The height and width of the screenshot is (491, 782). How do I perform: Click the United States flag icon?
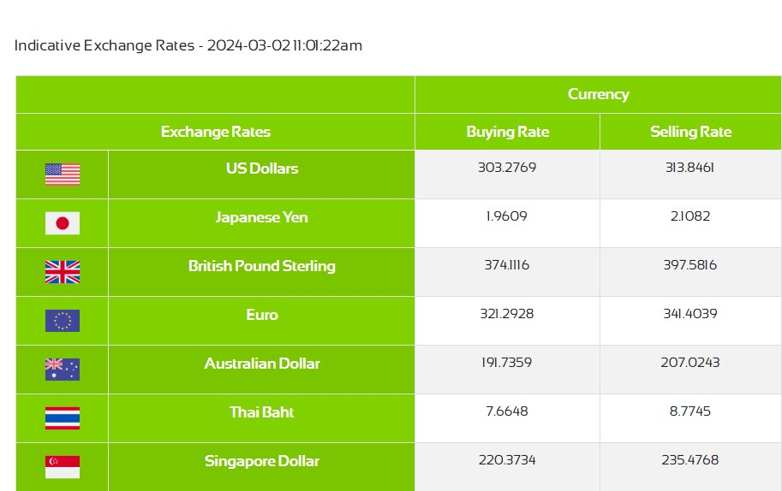(x=63, y=175)
